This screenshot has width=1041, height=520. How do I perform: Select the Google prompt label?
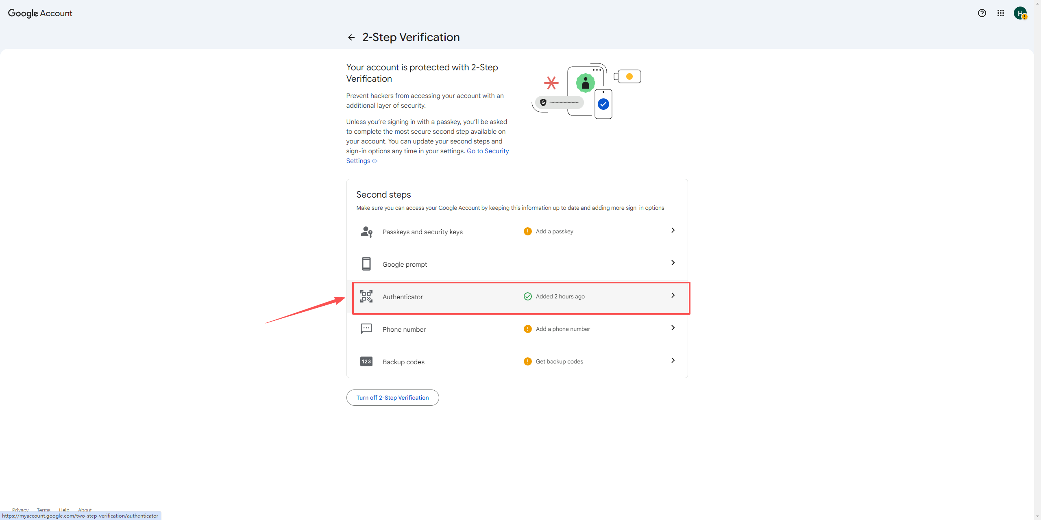click(x=405, y=264)
